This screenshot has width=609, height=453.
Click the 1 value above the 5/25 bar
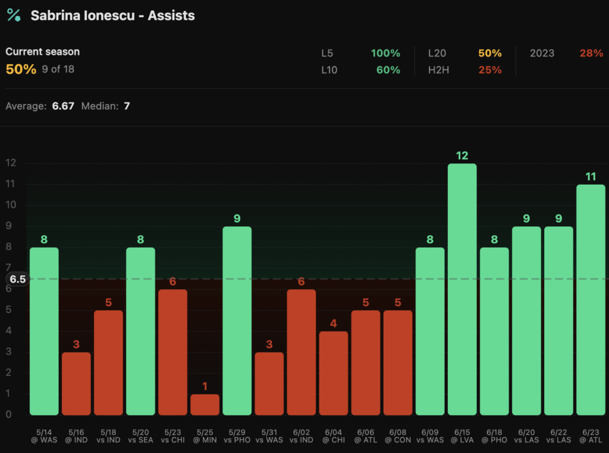[205, 387]
